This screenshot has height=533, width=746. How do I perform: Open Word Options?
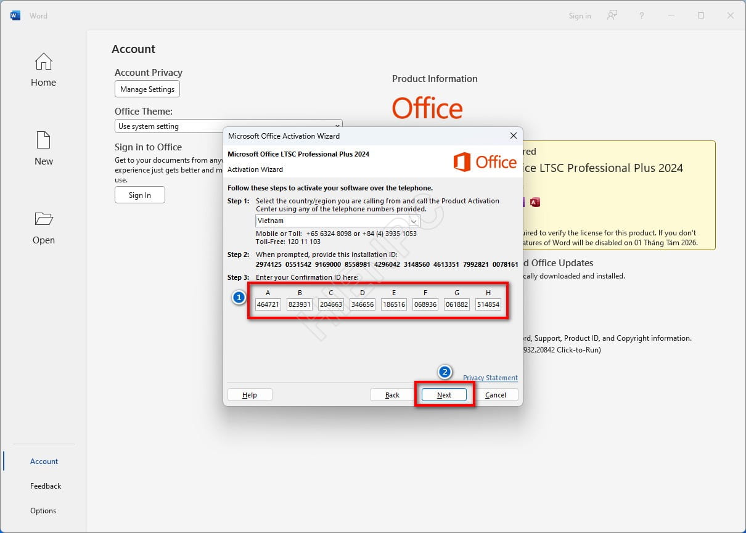[x=43, y=511]
